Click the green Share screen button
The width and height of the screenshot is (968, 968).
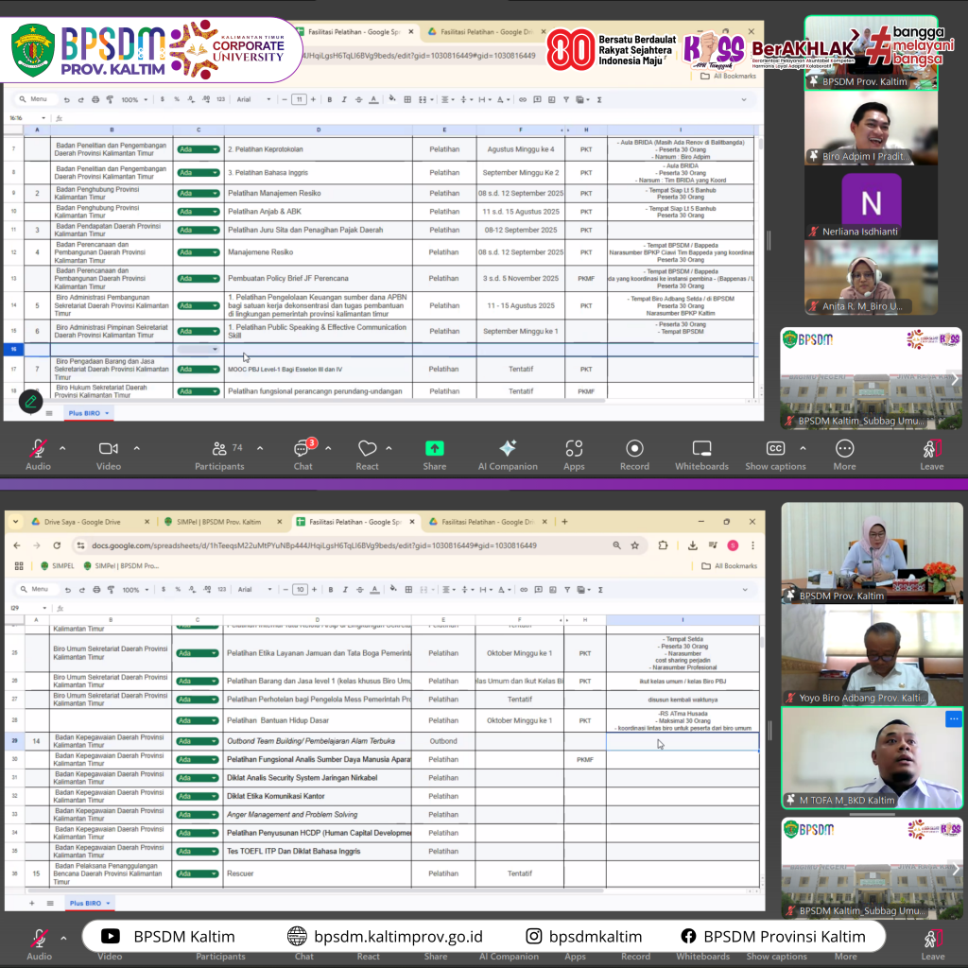pos(435,455)
